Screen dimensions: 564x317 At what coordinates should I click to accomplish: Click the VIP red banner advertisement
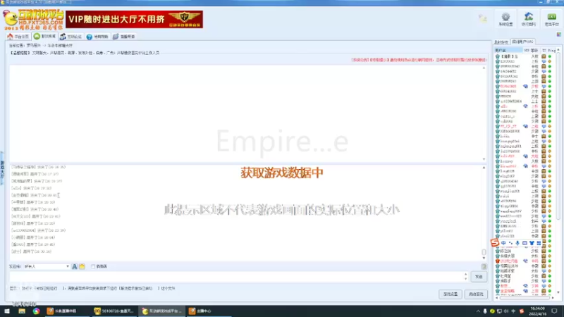[134, 20]
